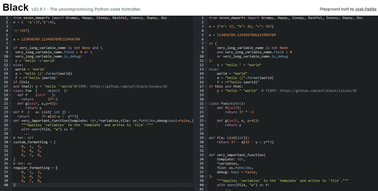The width and height of the screenshot is (378, 191).
Task: Fold very_important_function at input line 25
Action: [10, 121]
